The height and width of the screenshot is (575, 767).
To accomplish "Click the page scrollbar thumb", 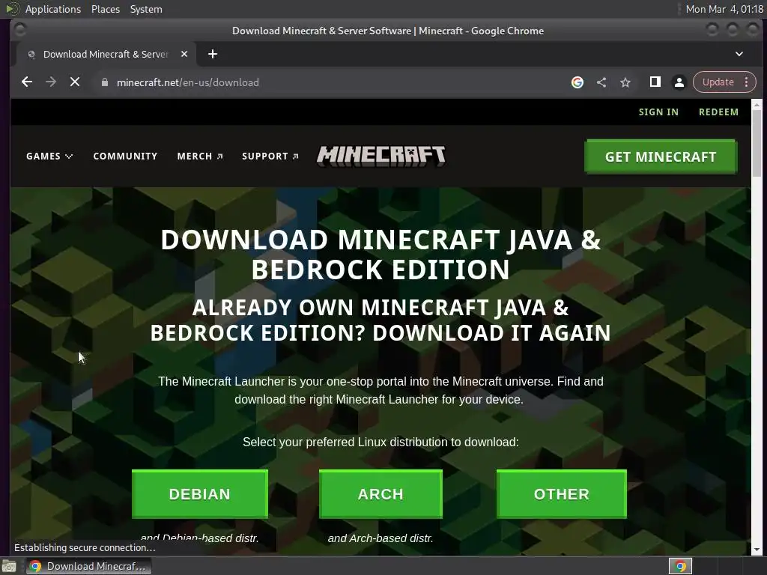I will click(x=757, y=143).
